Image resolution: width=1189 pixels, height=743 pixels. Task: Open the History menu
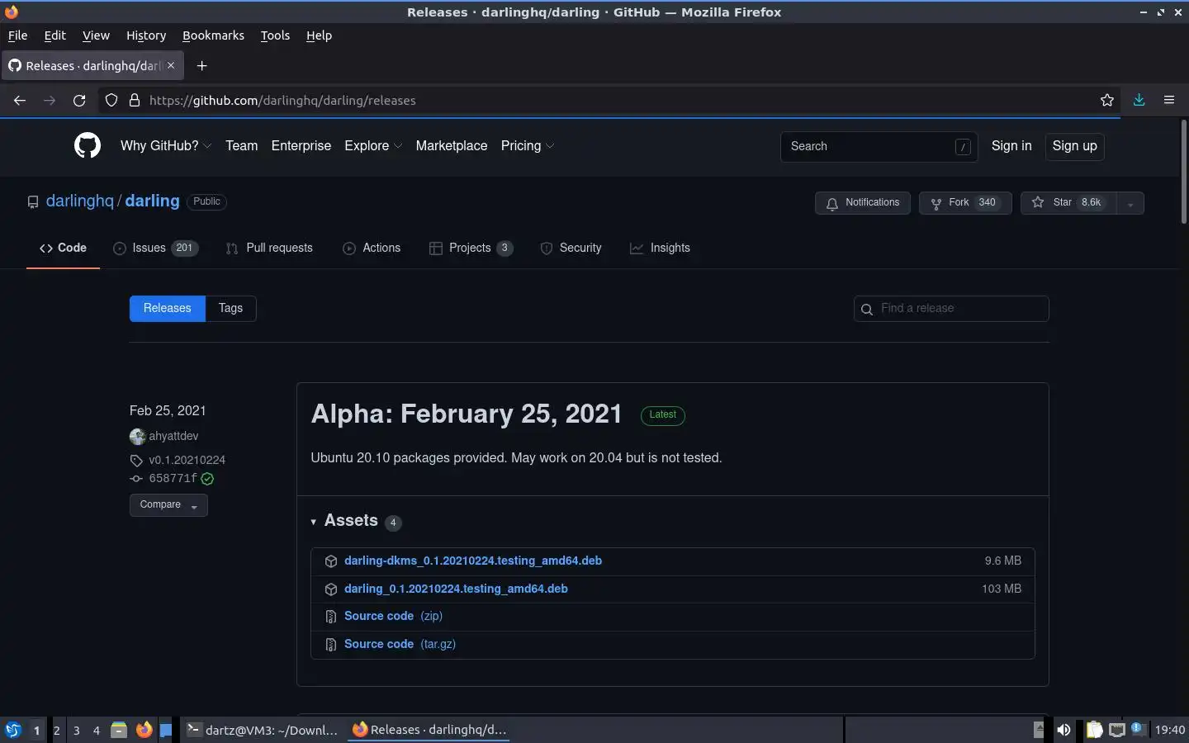coord(146,35)
